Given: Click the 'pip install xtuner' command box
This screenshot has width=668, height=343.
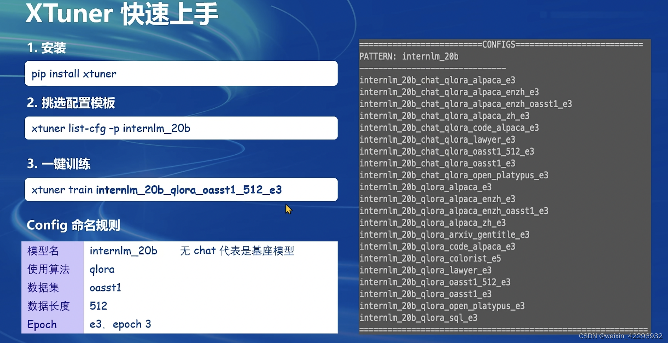Looking at the screenshot, I should (x=181, y=73).
